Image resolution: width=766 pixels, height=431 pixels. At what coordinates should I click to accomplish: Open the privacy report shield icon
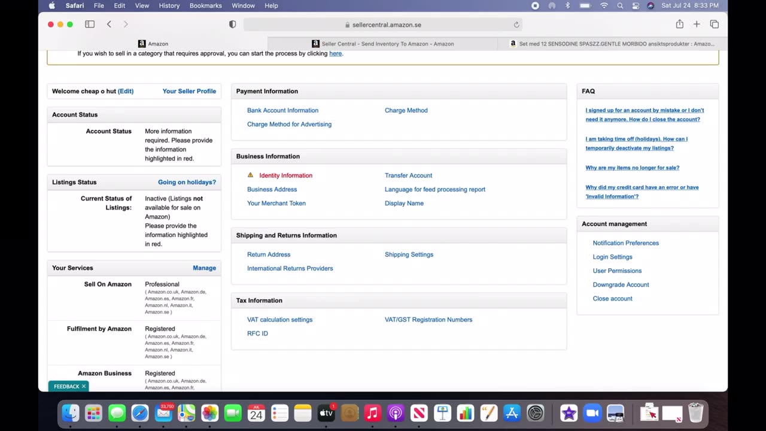[232, 24]
